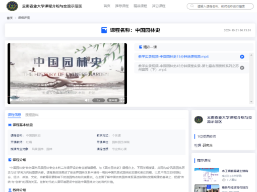The image size is (257, 192).
Task: Open the 水工钢筋混凝土结构 course title
Action: click(x=235, y=171)
